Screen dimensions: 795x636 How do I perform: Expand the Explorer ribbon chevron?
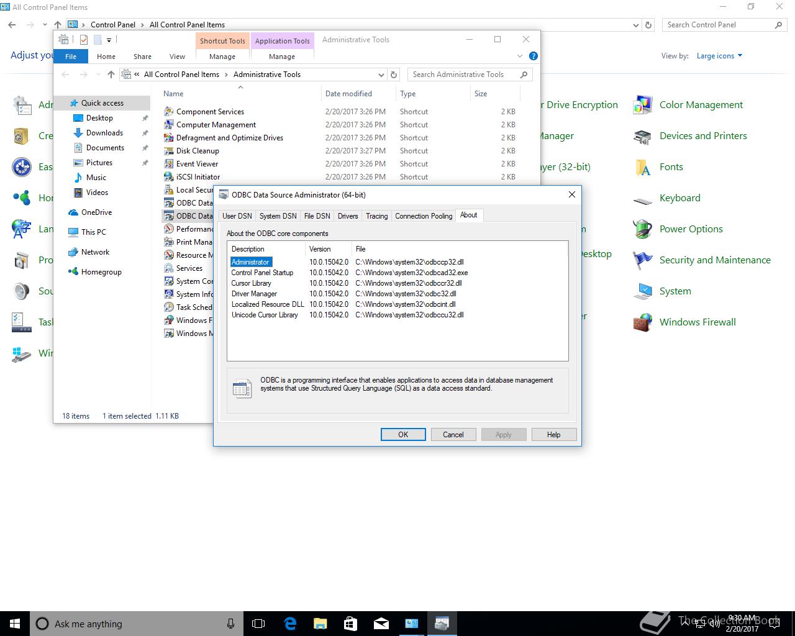(520, 56)
